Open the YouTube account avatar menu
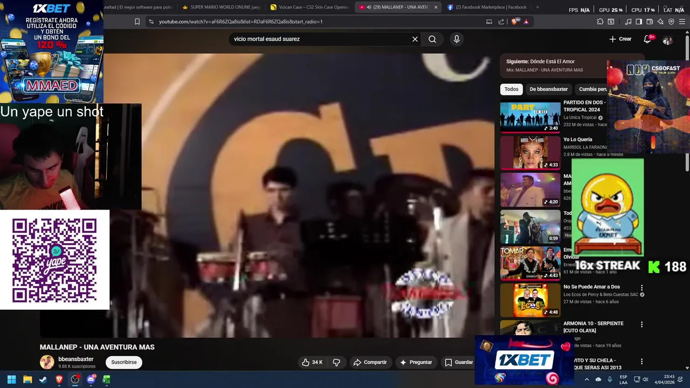The image size is (690, 388). click(x=667, y=39)
